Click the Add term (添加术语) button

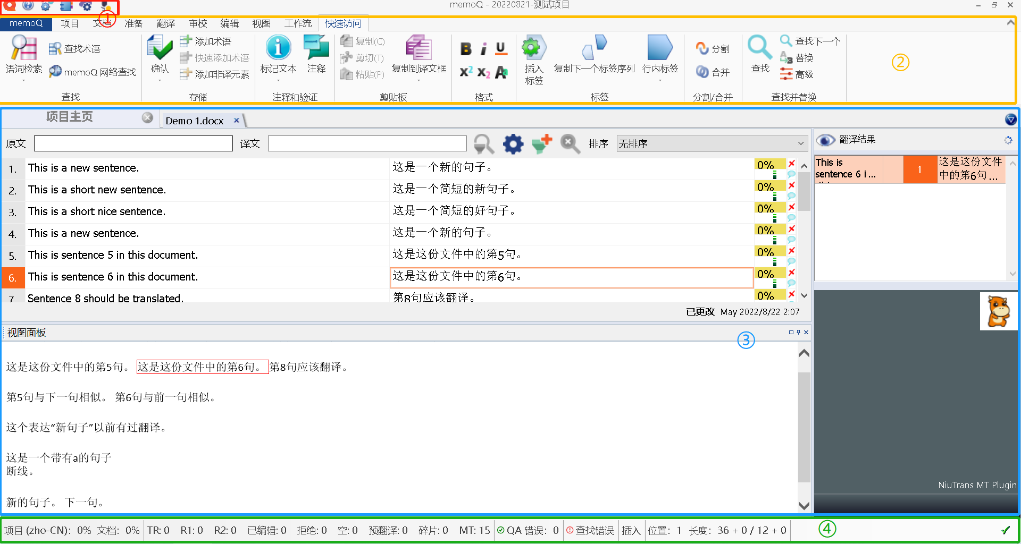(207, 41)
